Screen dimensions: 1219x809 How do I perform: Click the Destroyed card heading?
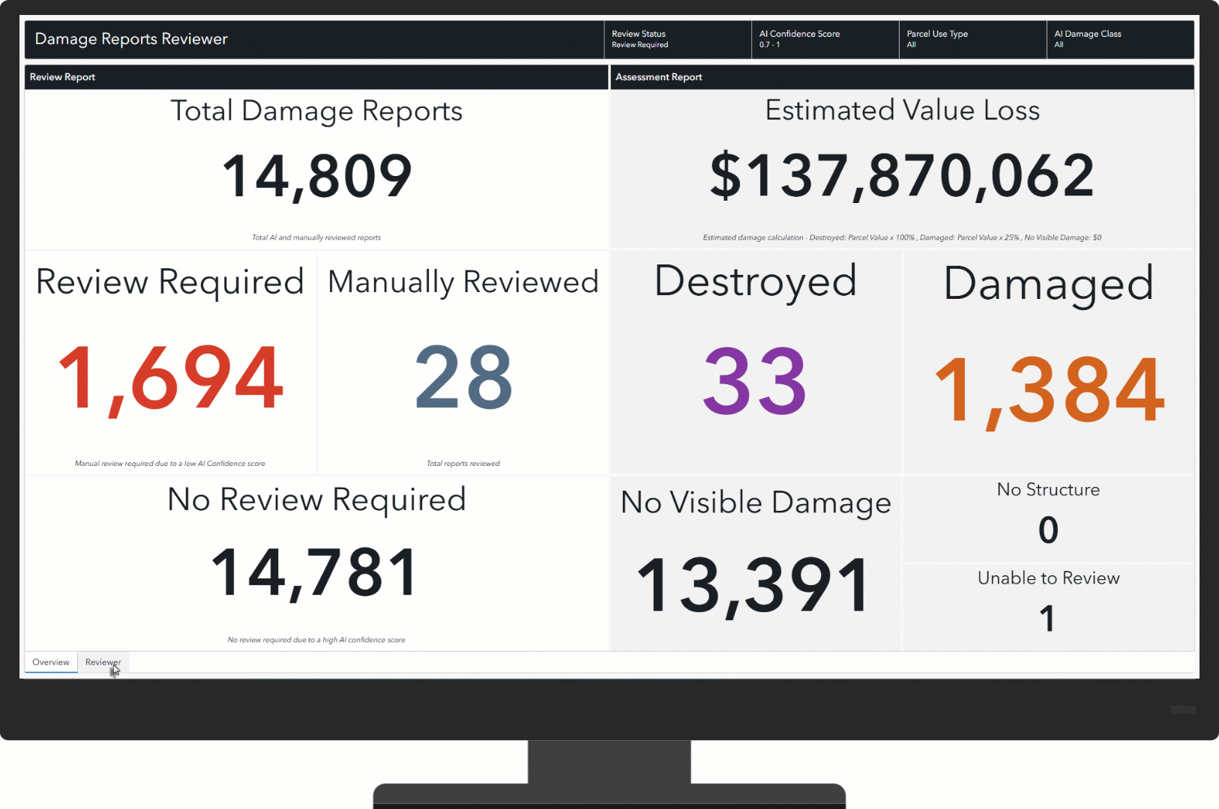coord(755,282)
